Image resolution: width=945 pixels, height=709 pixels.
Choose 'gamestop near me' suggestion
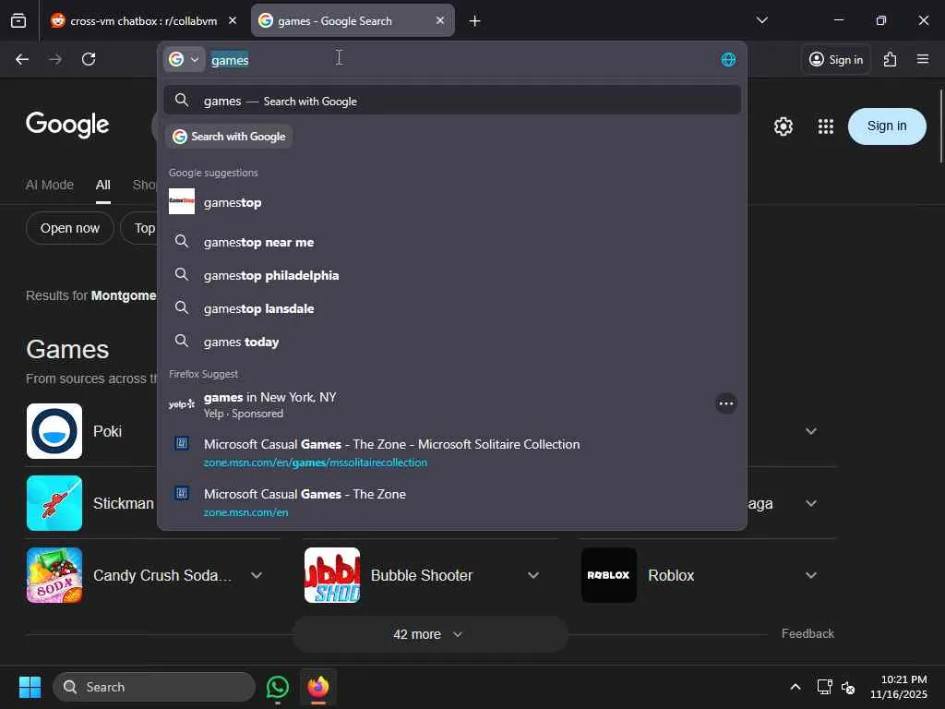(x=452, y=242)
